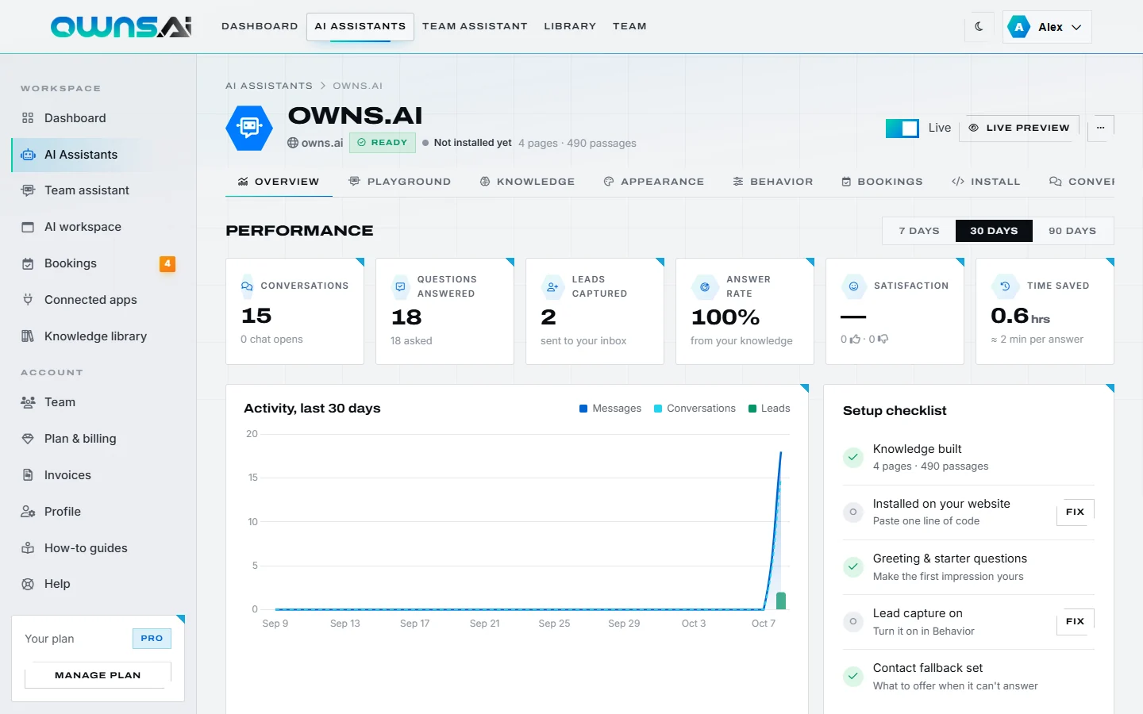Toggle Leads series in chart legend
Viewport: 1143px width, 714px height.
point(769,409)
